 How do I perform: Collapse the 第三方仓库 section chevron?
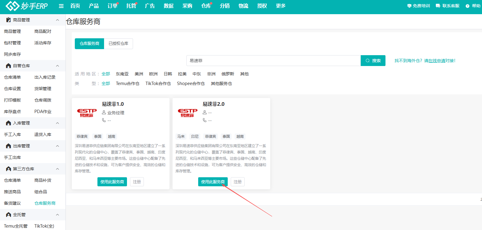[57, 169]
